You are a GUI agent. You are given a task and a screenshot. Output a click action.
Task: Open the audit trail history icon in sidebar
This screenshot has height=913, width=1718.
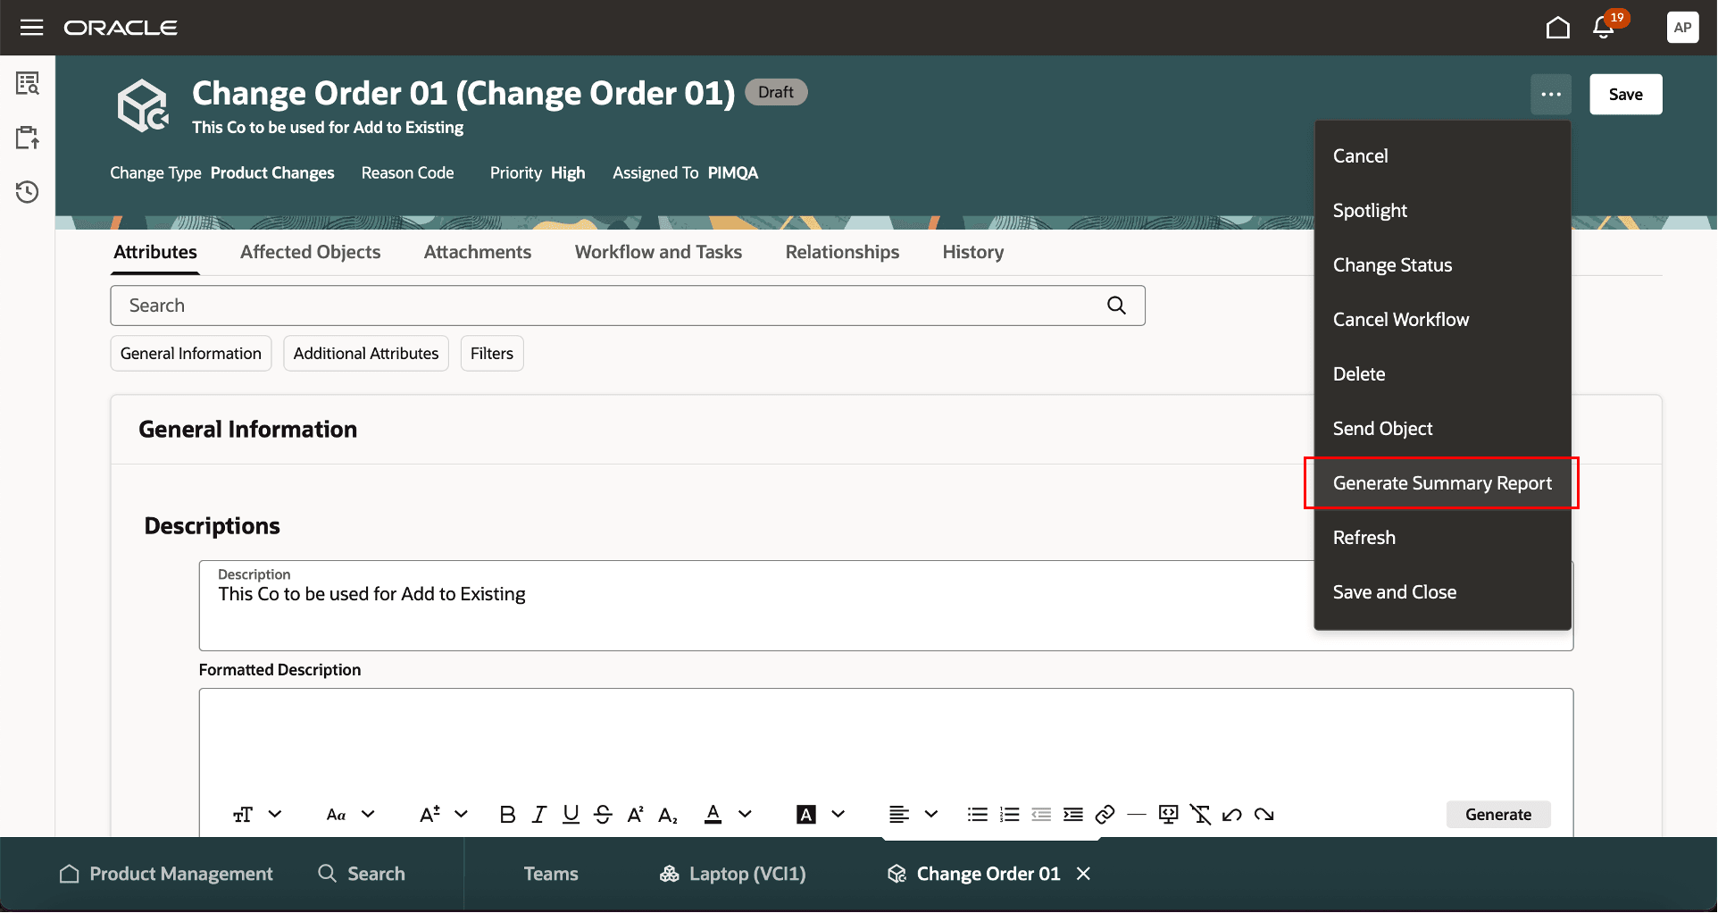click(28, 191)
